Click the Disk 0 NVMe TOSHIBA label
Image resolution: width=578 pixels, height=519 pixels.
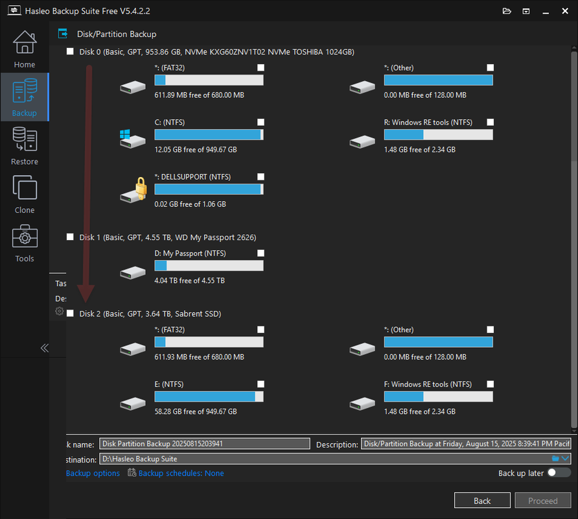[x=216, y=52]
